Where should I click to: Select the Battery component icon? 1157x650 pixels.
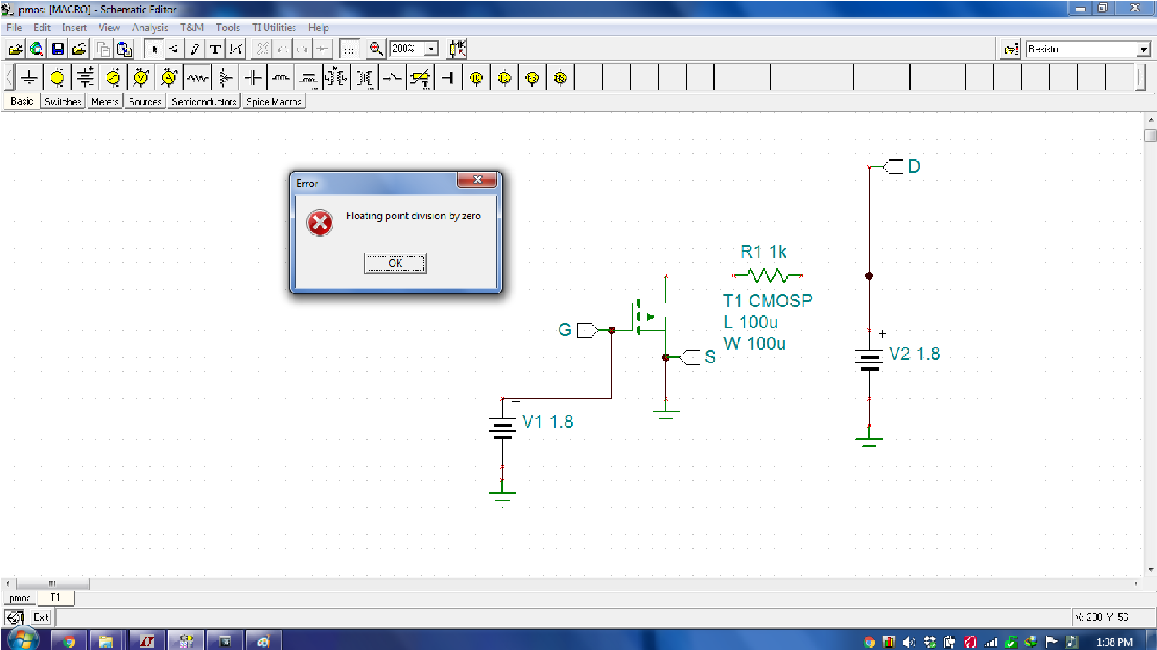(85, 78)
